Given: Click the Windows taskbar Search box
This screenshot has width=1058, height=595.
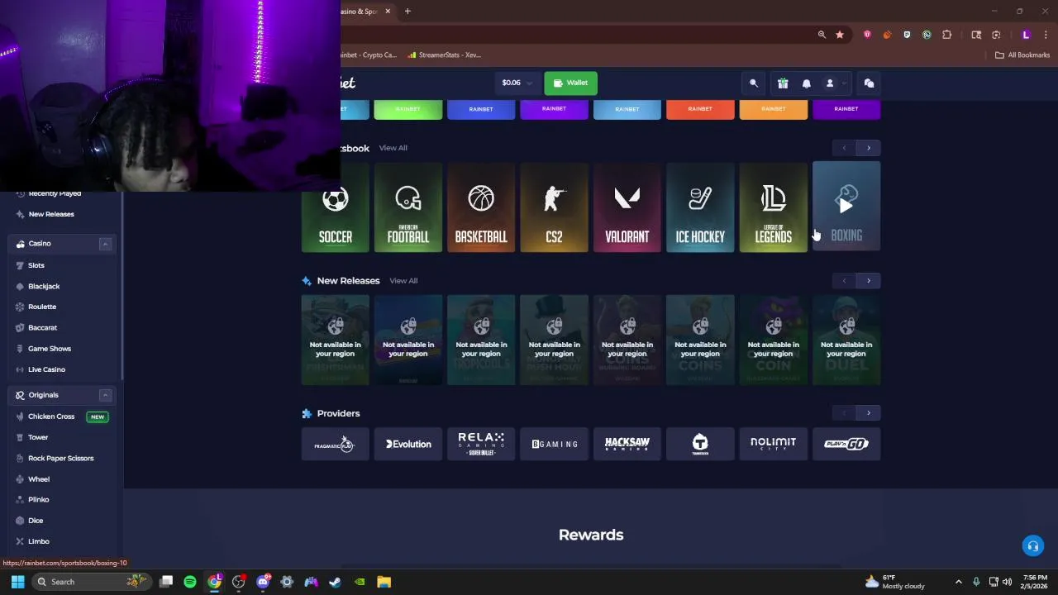Looking at the screenshot, I should pyautogui.click(x=91, y=582).
